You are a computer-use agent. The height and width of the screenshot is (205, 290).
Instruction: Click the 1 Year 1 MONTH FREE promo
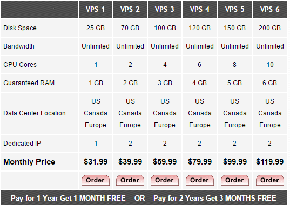click(x=68, y=198)
